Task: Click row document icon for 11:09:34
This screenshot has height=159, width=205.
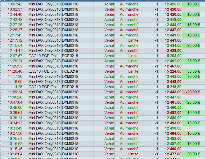Action: point(1,92)
